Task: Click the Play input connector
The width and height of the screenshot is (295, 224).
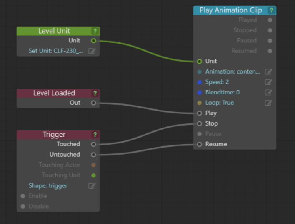Action: pos(199,113)
